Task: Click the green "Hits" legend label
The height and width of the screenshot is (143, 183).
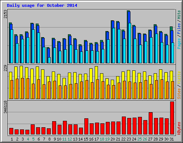Action: pyautogui.click(x=179, y=15)
